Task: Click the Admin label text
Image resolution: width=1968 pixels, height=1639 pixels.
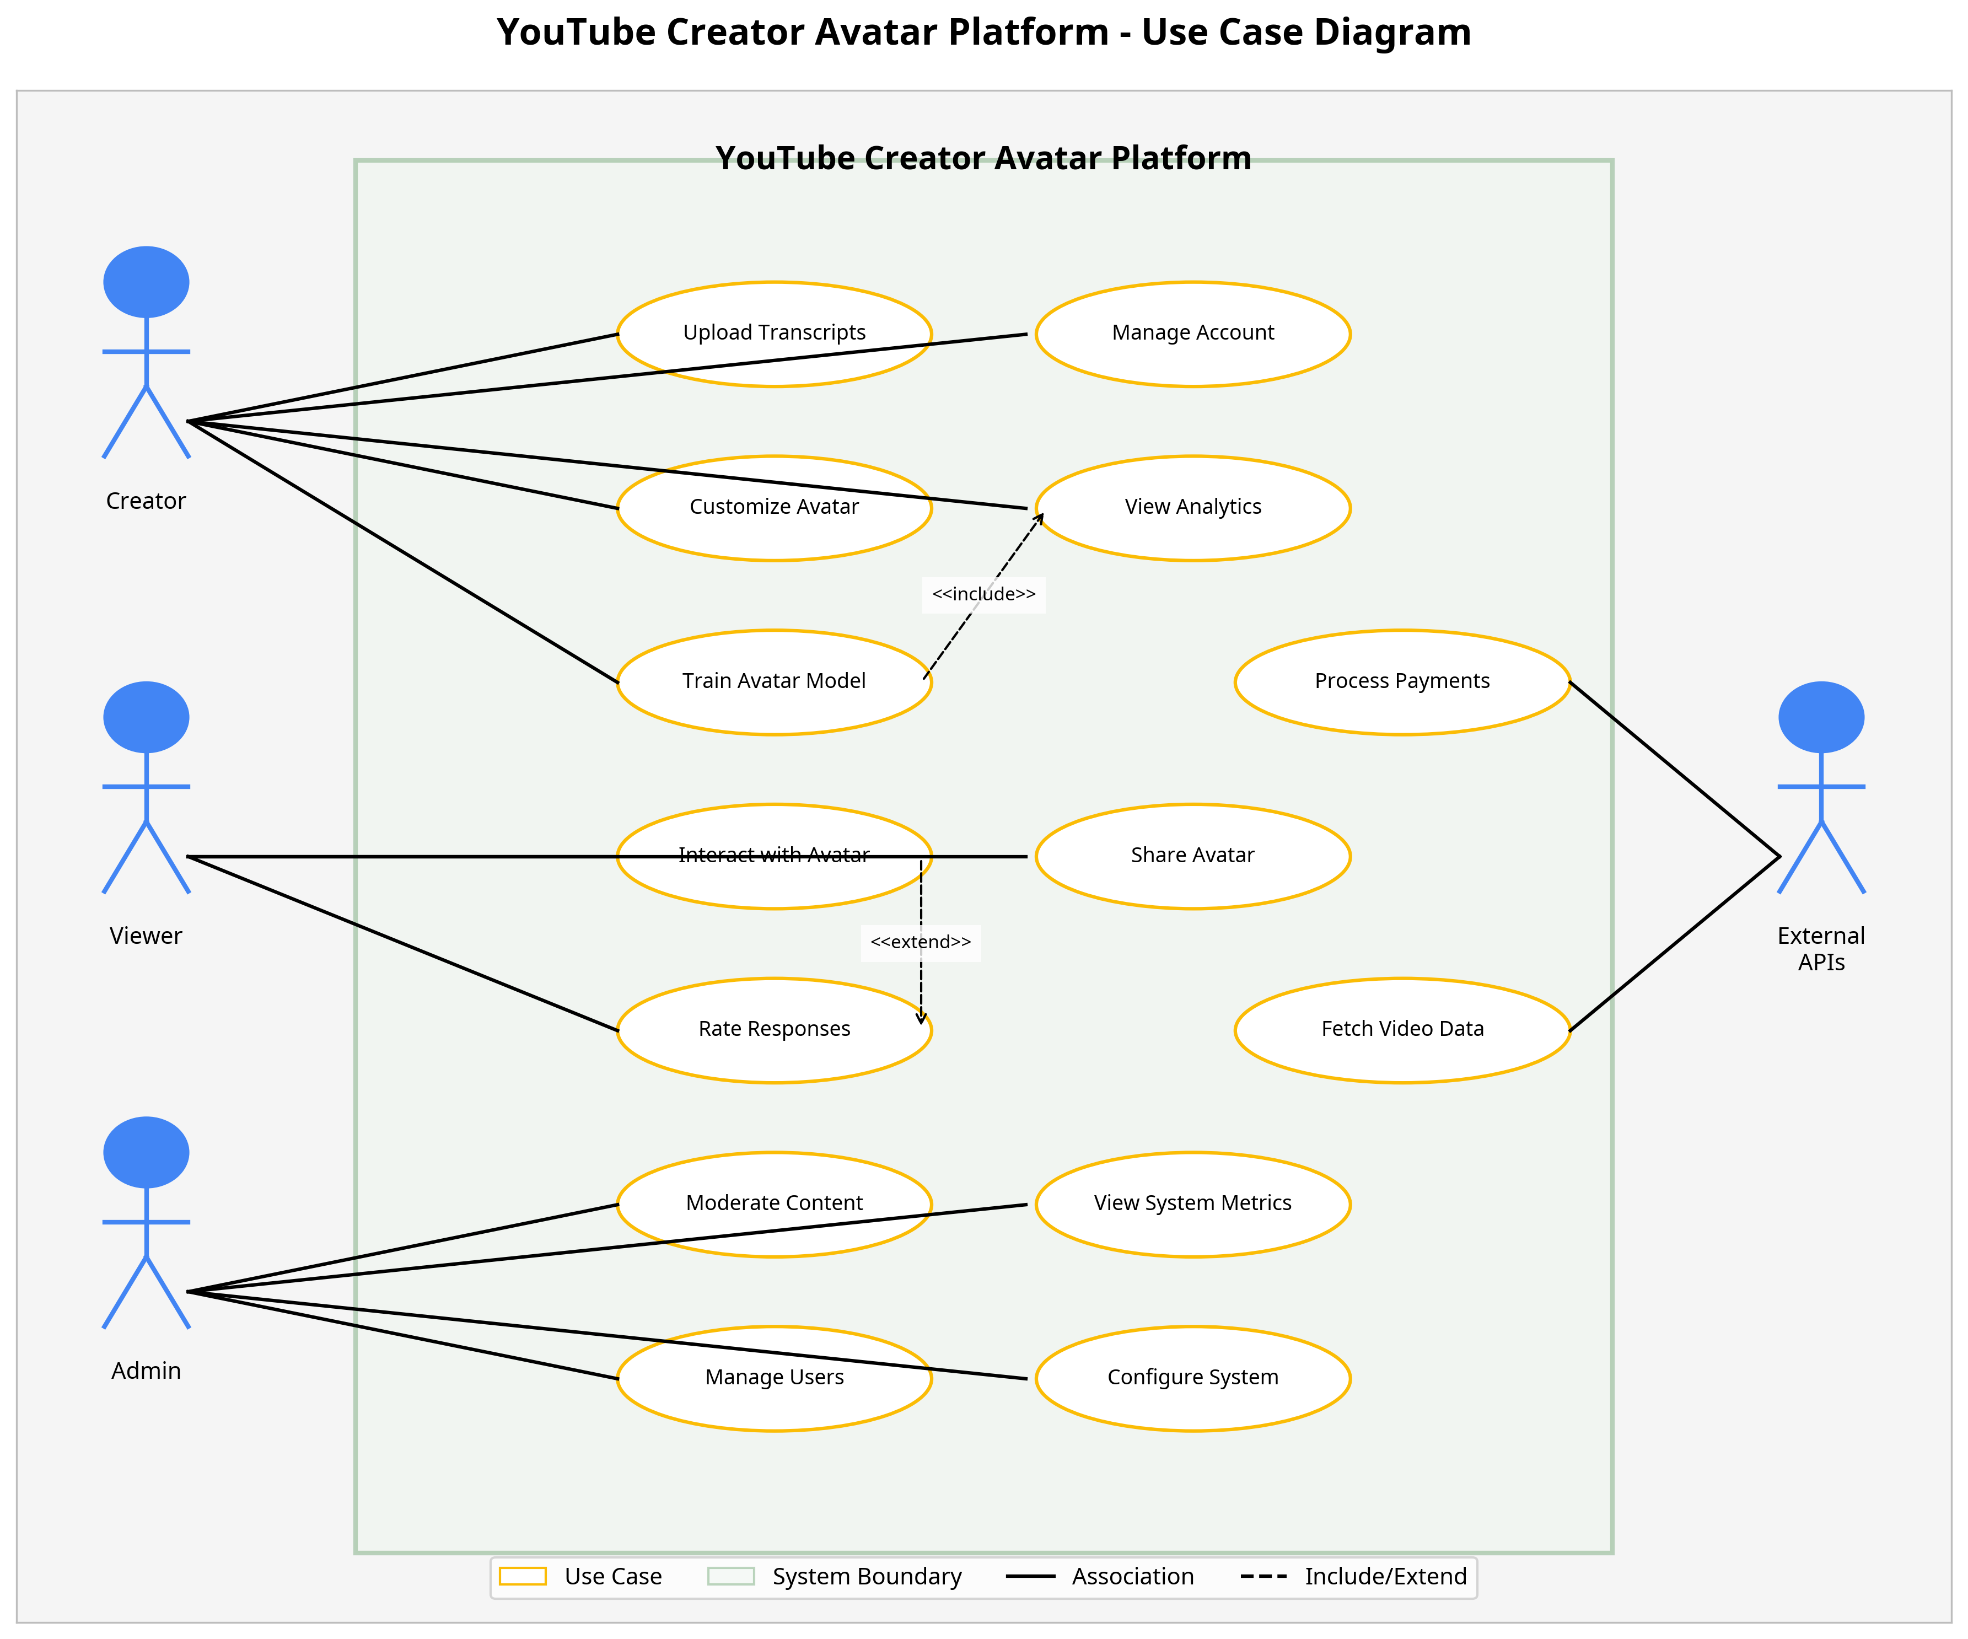Action: click(146, 1371)
